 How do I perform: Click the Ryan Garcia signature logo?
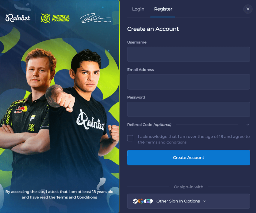(96, 18)
